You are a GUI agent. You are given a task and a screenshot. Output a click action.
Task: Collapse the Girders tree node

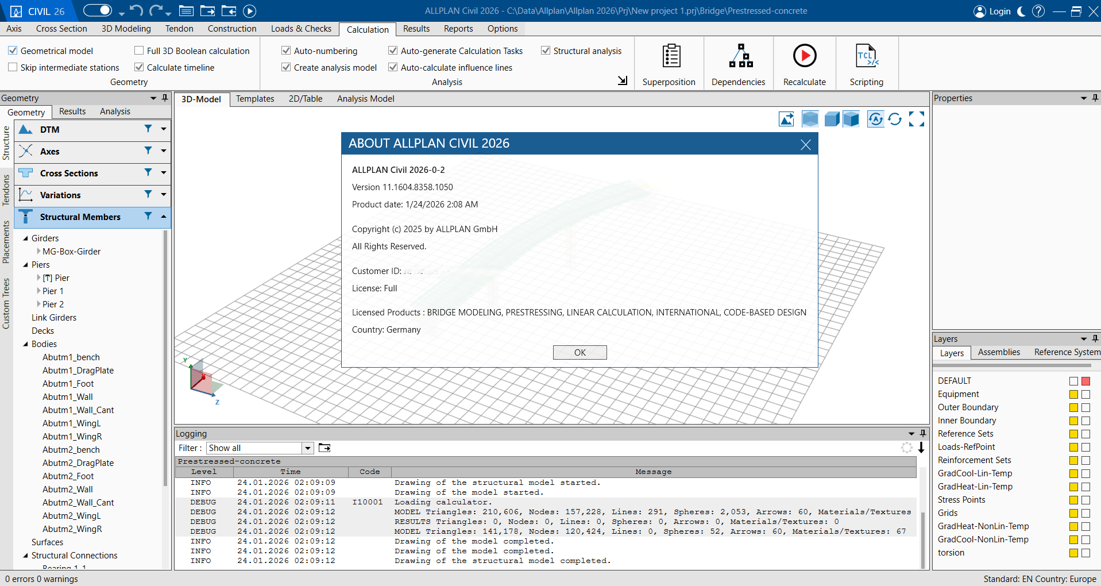click(x=25, y=238)
